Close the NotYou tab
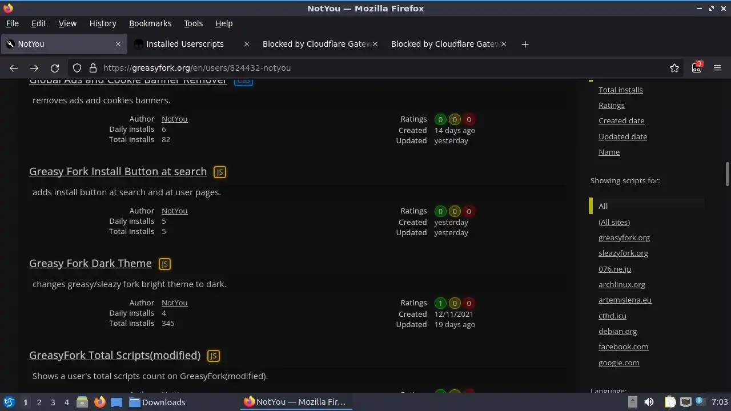This screenshot has width=731, height=411. click(118, 44)
